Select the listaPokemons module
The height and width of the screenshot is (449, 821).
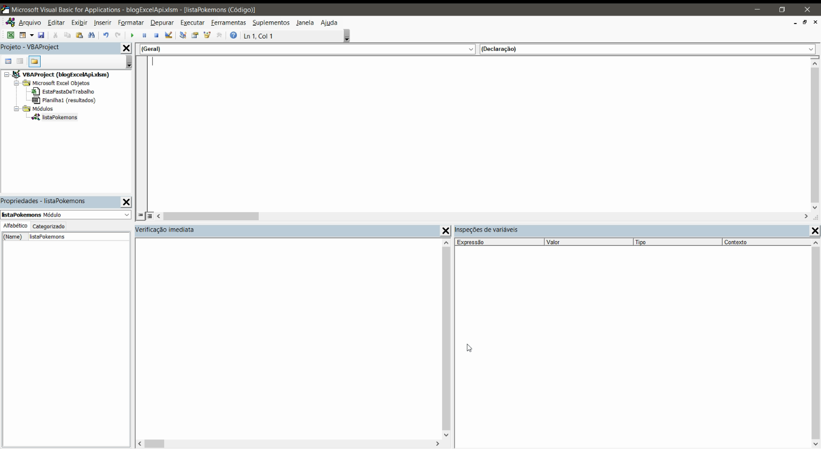click(59, 118)
